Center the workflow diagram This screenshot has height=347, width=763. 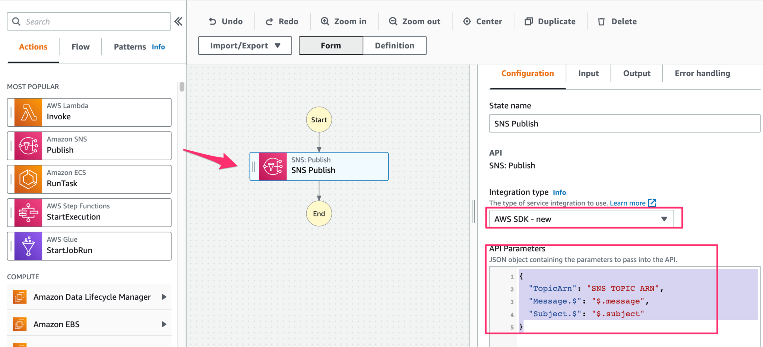click(x=467, y=21)
